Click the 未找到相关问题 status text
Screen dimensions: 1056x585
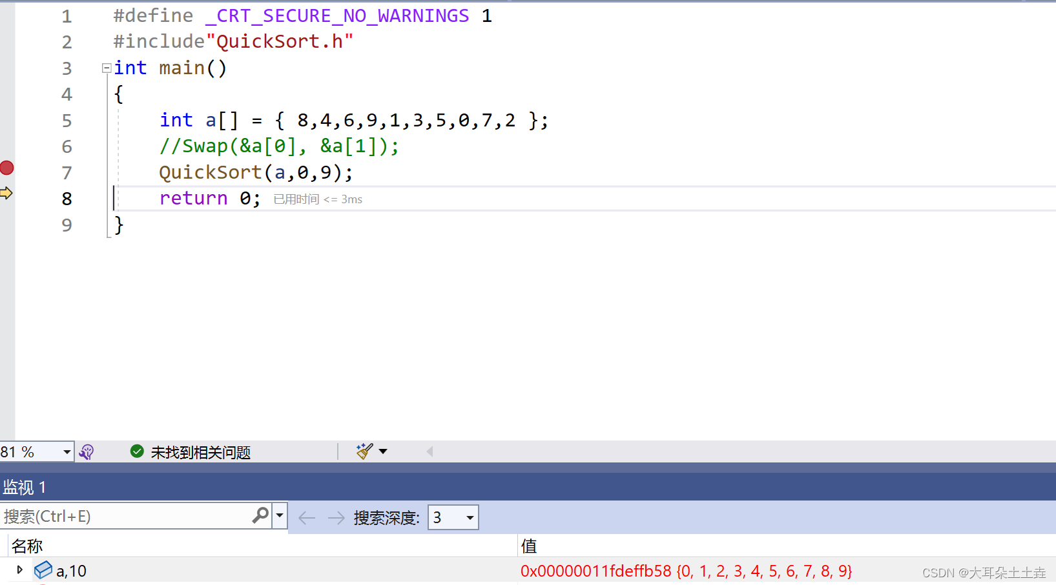coord(200,452)
